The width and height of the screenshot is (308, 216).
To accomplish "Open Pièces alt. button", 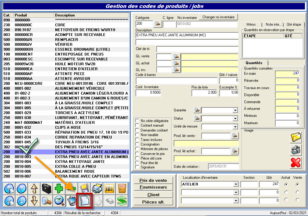I will point(153,202).
